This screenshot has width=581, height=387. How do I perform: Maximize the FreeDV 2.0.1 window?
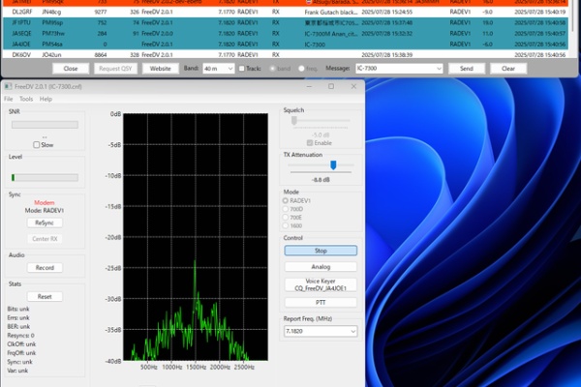pos(331,86)
